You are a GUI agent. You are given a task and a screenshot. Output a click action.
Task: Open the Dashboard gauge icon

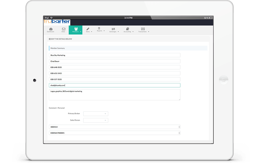(50, 29)
